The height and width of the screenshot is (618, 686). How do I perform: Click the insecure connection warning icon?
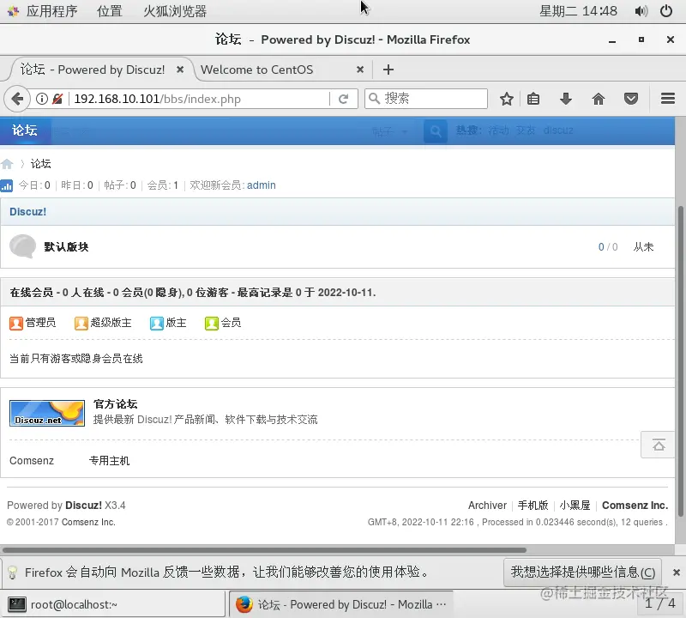pyautogui.click(x=57, y=99)
